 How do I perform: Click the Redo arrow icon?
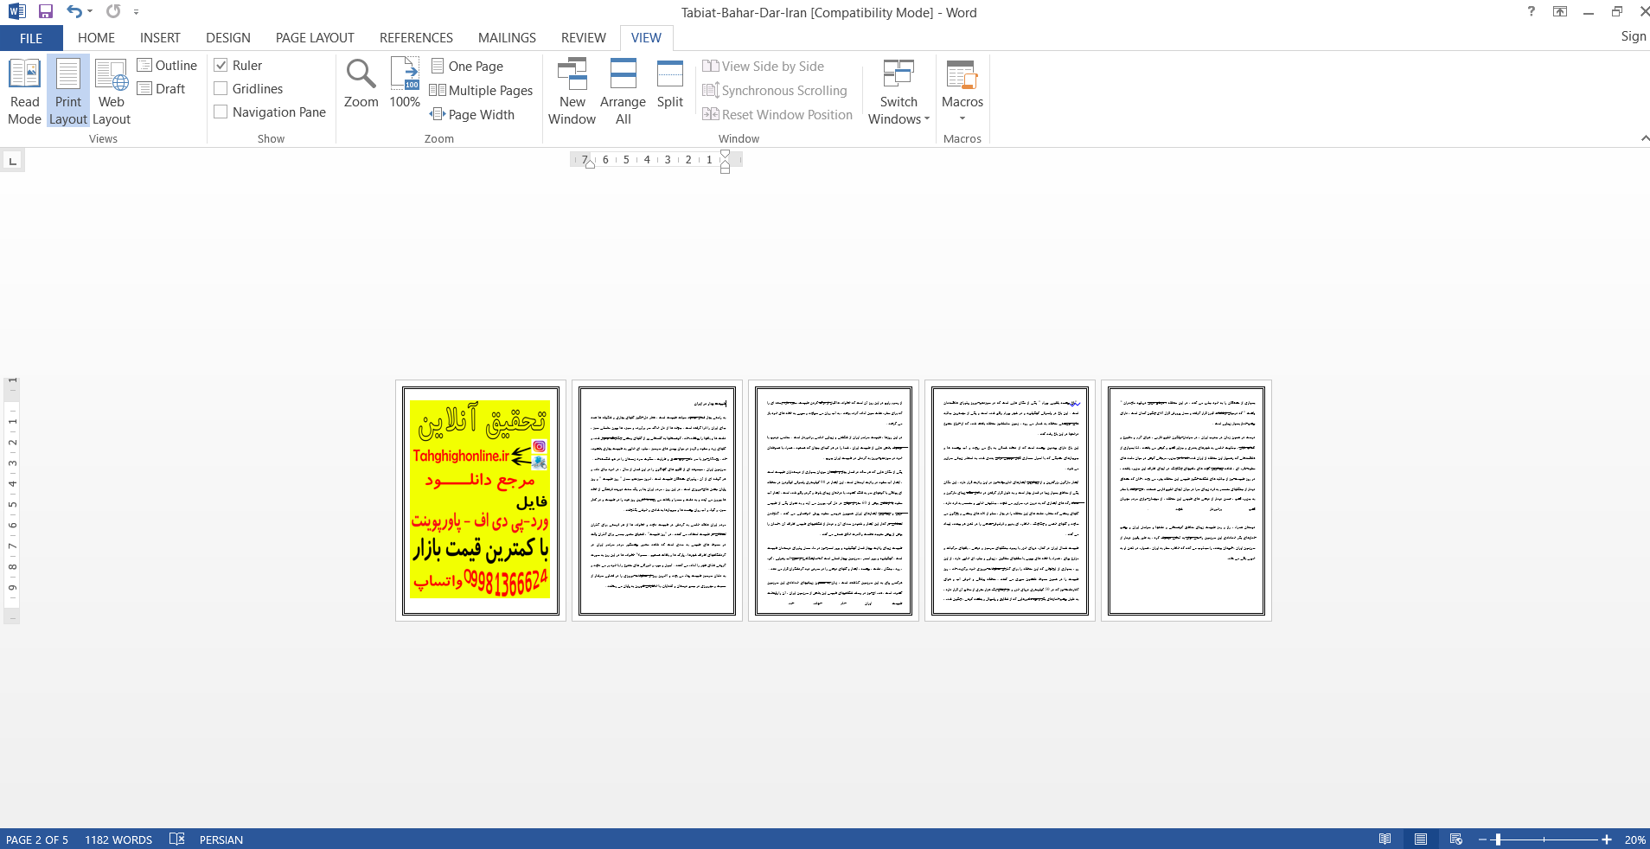click(x=113, y=11)
